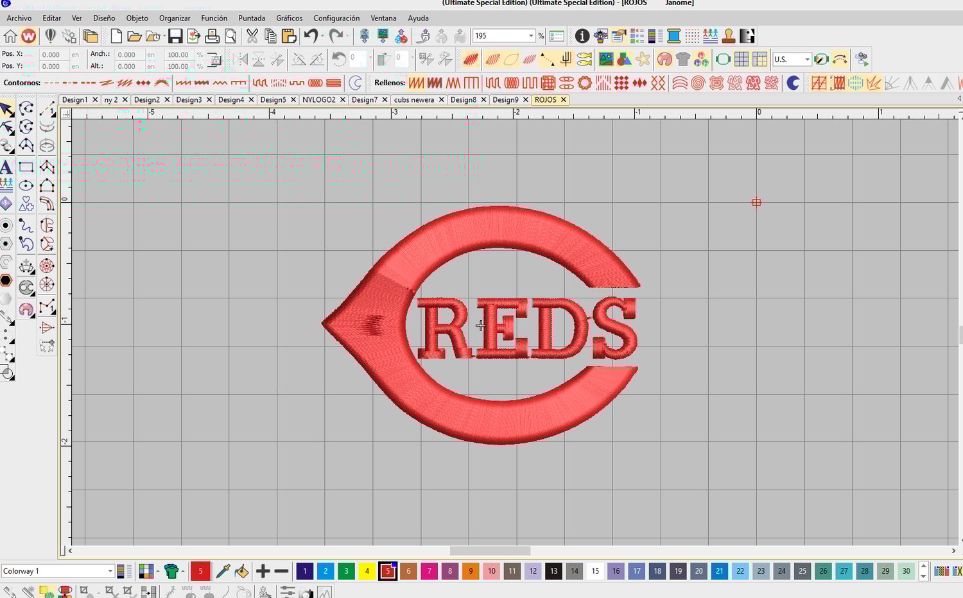The width and height of the screenshot is (963, 598).
Task: Click the horizontal scrollbar thumb
Action: point(490,551)
